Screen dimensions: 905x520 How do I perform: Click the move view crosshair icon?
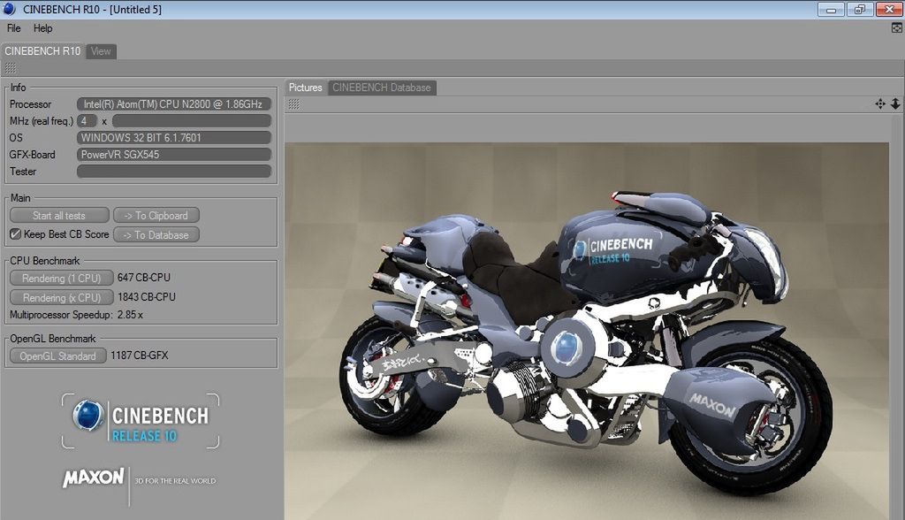[879, 104]
